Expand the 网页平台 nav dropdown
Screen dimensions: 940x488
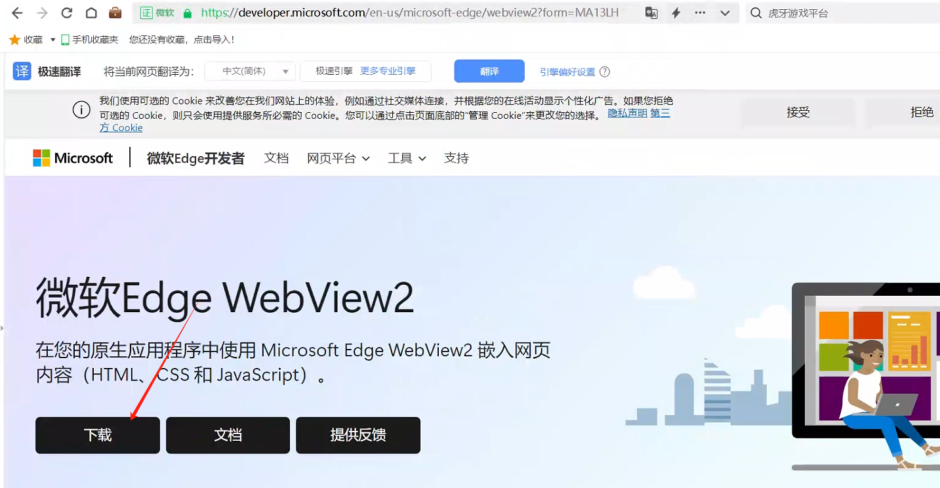click(x=338, y=158)
